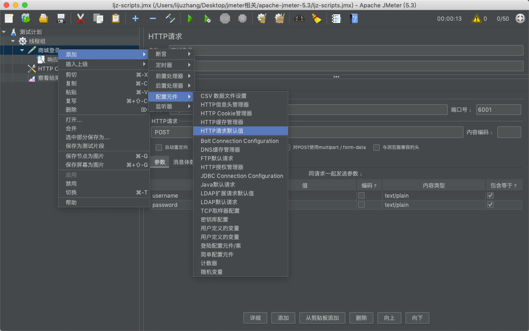
Task: Expand the 定时器 submenu
Action: [x=171, y=65]
